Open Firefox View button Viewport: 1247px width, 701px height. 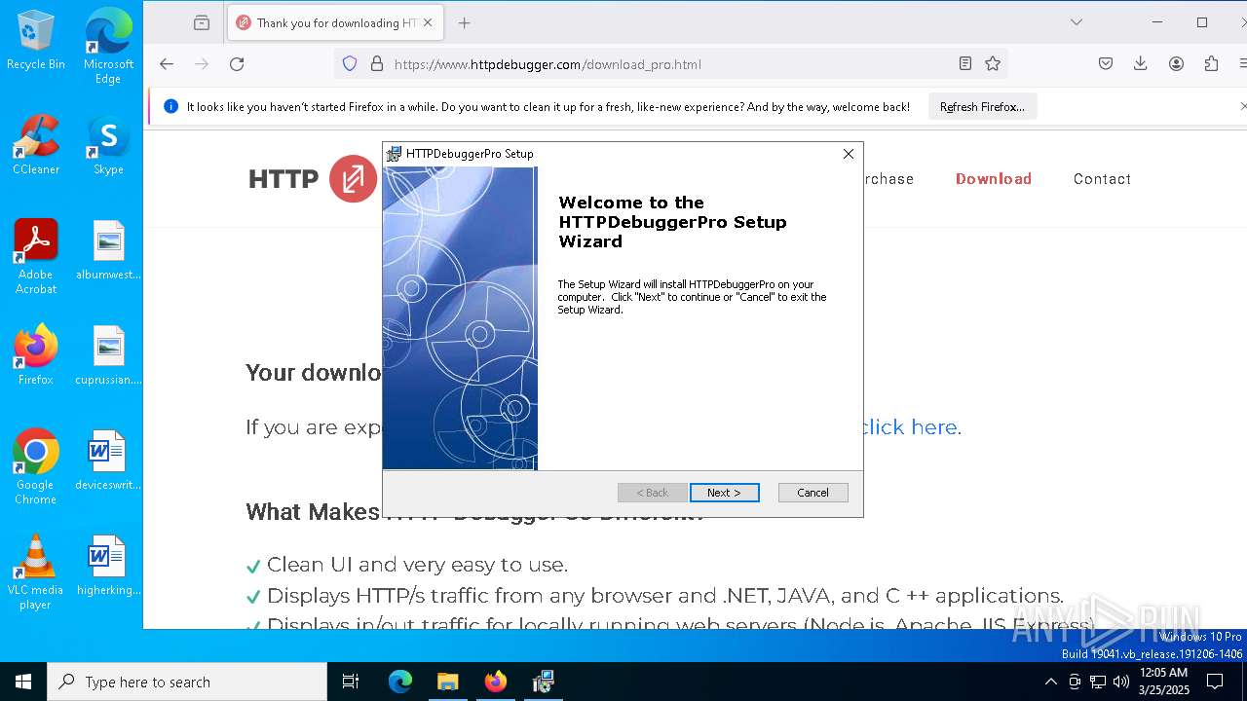pyautogui.click(x=202, y=22)
